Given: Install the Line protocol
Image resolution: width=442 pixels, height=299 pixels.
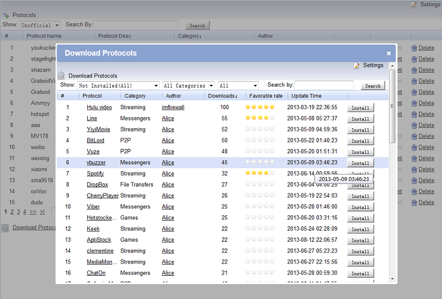Looking at the screenshot, I should [360, 119].
